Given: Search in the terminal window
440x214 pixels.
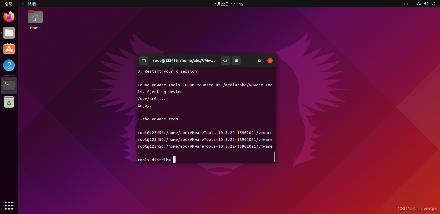Looking at the screenshot, I should point(225,61).
